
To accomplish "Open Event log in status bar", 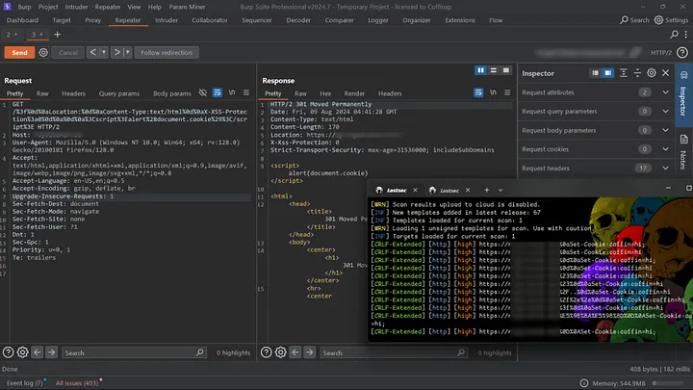I will click(25, 383).
